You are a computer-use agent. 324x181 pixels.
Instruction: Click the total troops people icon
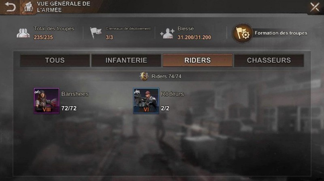click(x=23, y=33)
